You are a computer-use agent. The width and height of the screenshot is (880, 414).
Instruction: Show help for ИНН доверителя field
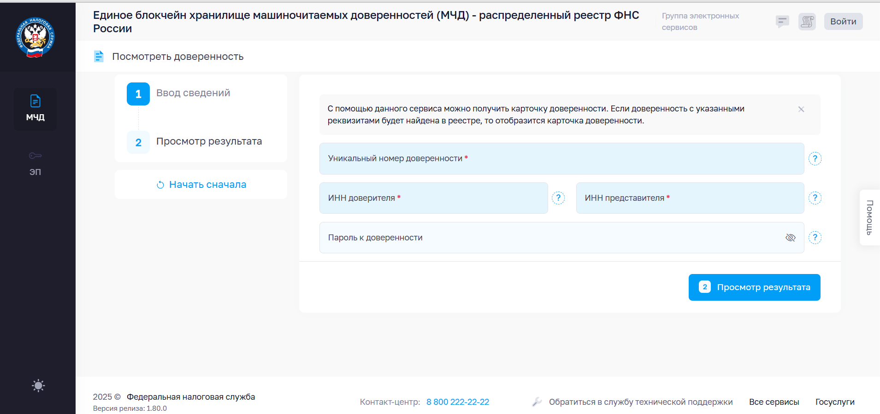[558, 198]
